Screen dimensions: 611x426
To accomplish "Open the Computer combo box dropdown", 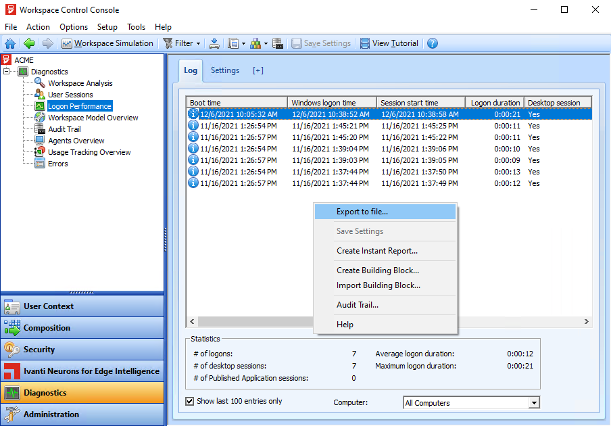I will (534, 403).
